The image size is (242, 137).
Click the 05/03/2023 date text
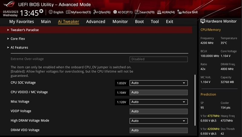pyautogui.click(x=11, y=12)
